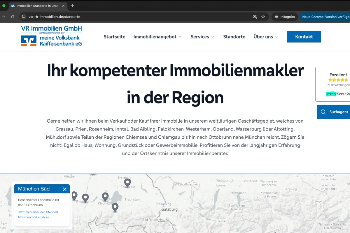Close the München Süd map popup
Viewport: 350px width, 233px height.
[65, 189]
